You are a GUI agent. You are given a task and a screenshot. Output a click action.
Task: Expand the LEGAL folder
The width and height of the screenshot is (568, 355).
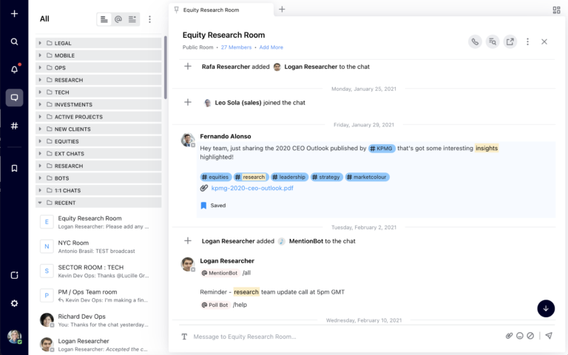point(40,44)
